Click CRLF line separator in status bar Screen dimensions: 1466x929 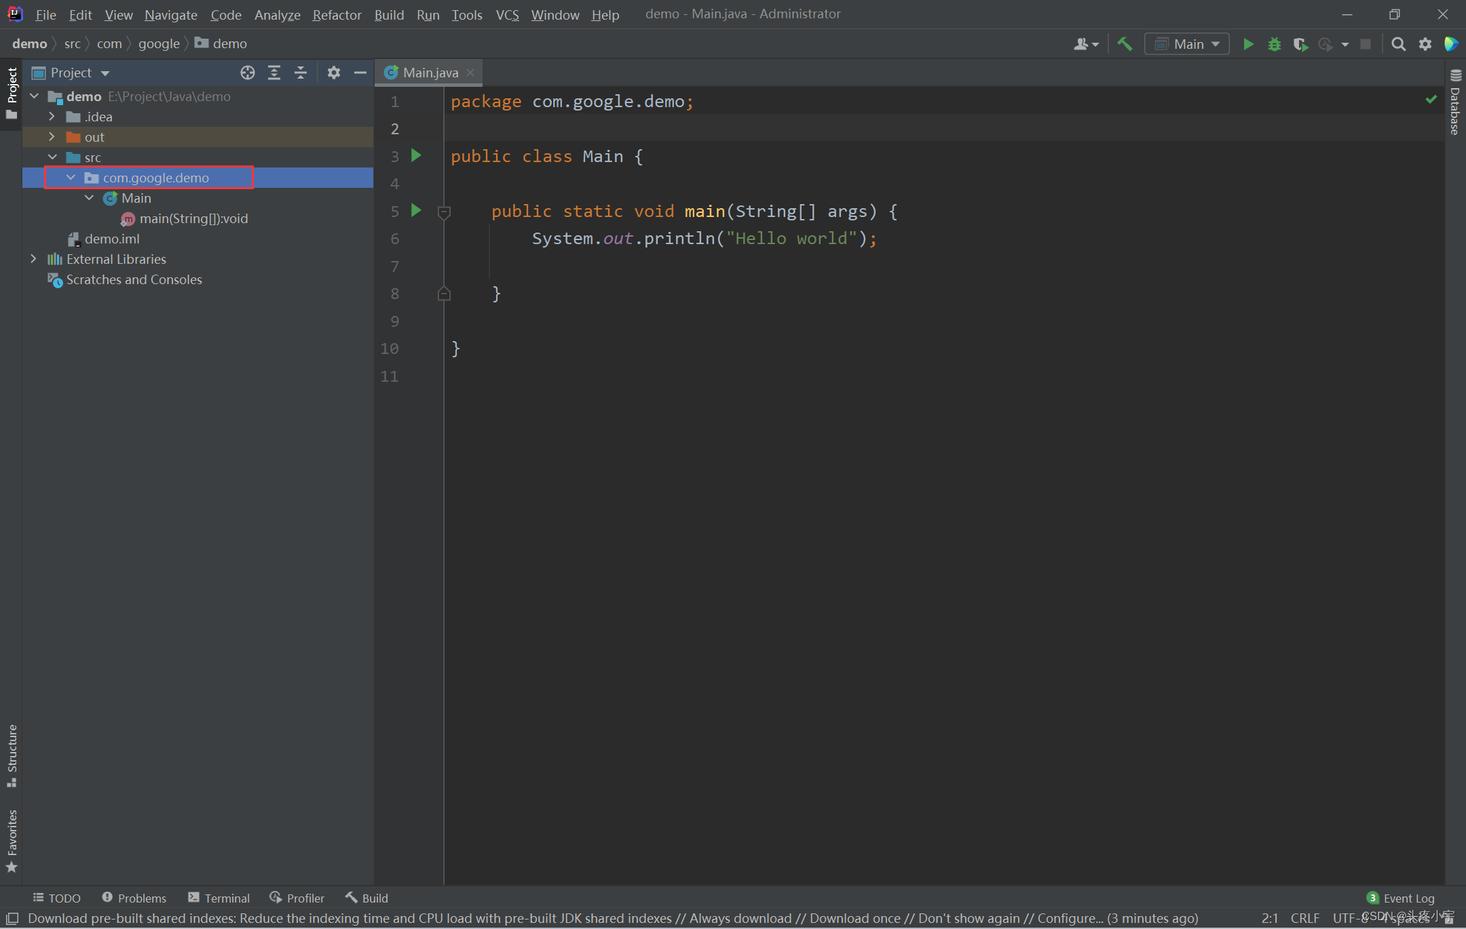pyautogui.click(x=1304, y=918)
